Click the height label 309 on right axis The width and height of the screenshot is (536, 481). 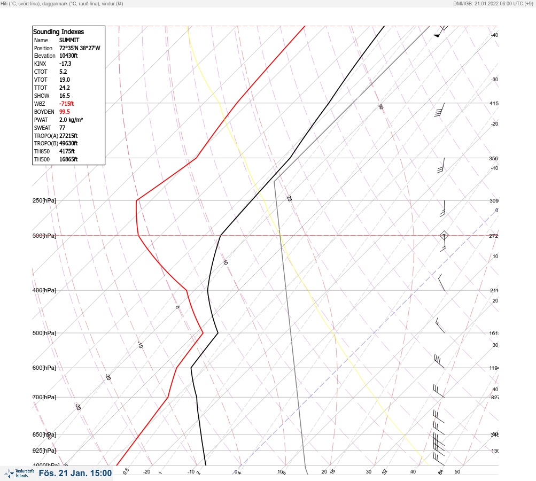point(494,200)
